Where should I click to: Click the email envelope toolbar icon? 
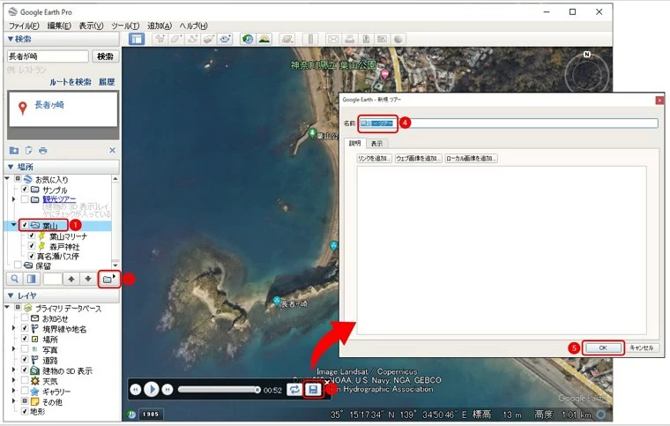click(x=333, y=39)
